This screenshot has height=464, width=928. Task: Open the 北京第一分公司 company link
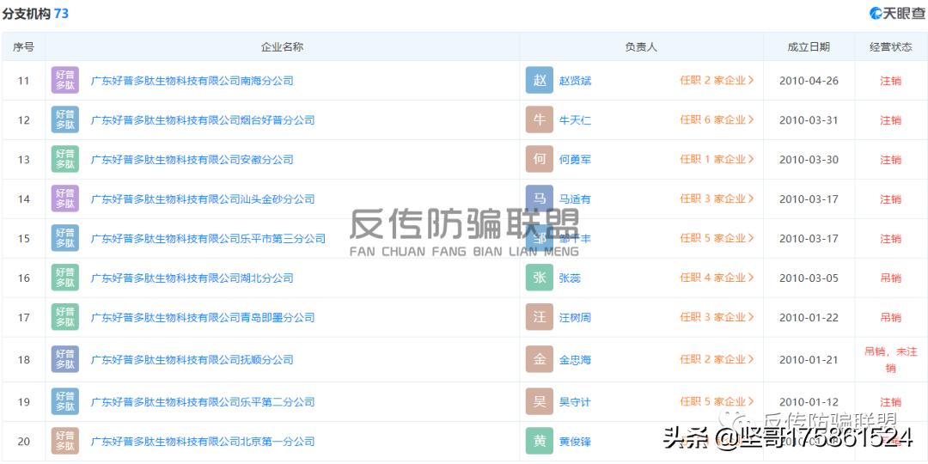203,441
